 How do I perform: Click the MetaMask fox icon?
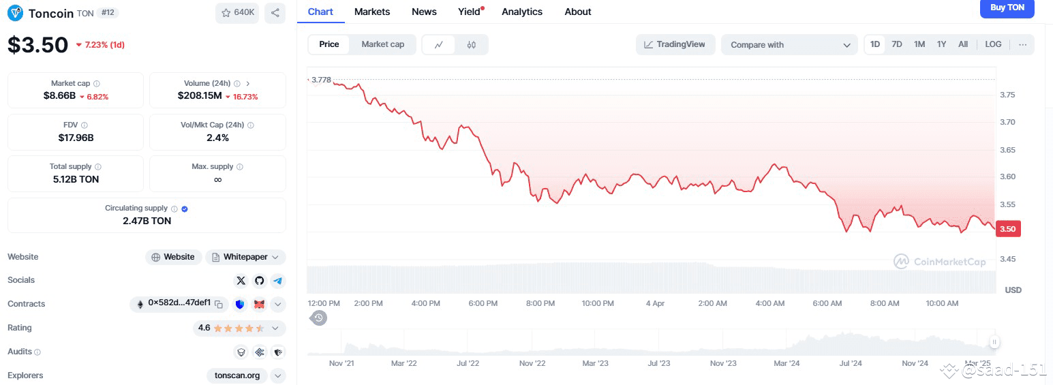(259, 304)
